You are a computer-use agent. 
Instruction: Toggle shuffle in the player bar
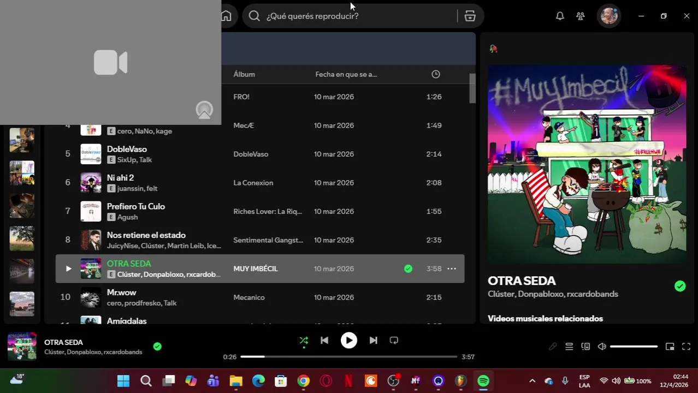click(304, 341)
